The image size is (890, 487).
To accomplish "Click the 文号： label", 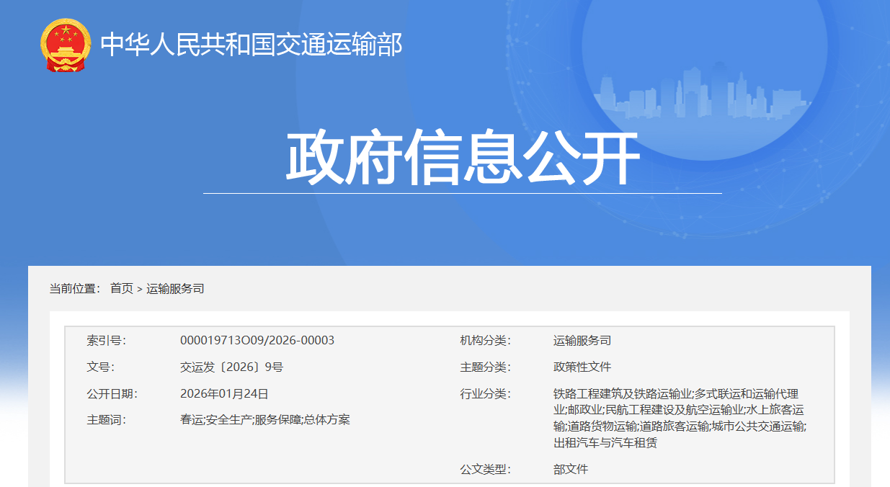I will (x=101, y=367).
